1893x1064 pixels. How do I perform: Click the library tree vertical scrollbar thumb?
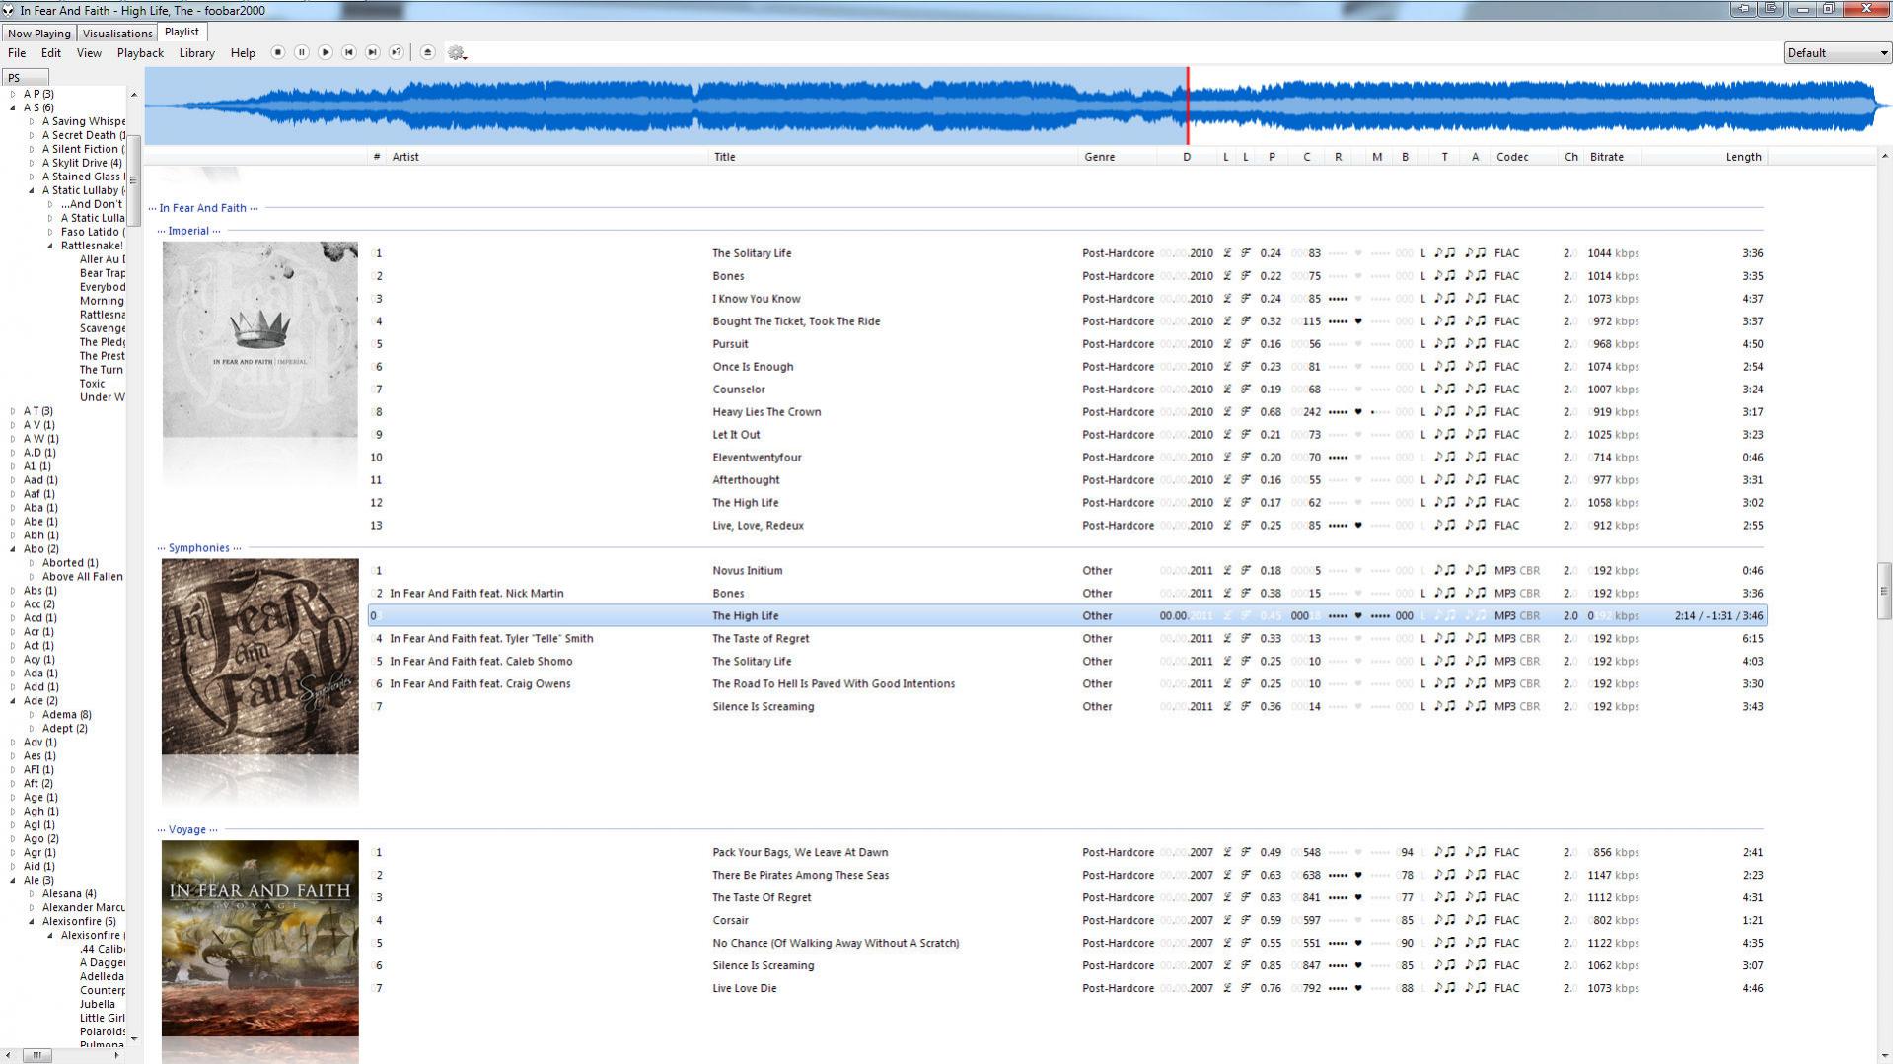coord(134,179)
